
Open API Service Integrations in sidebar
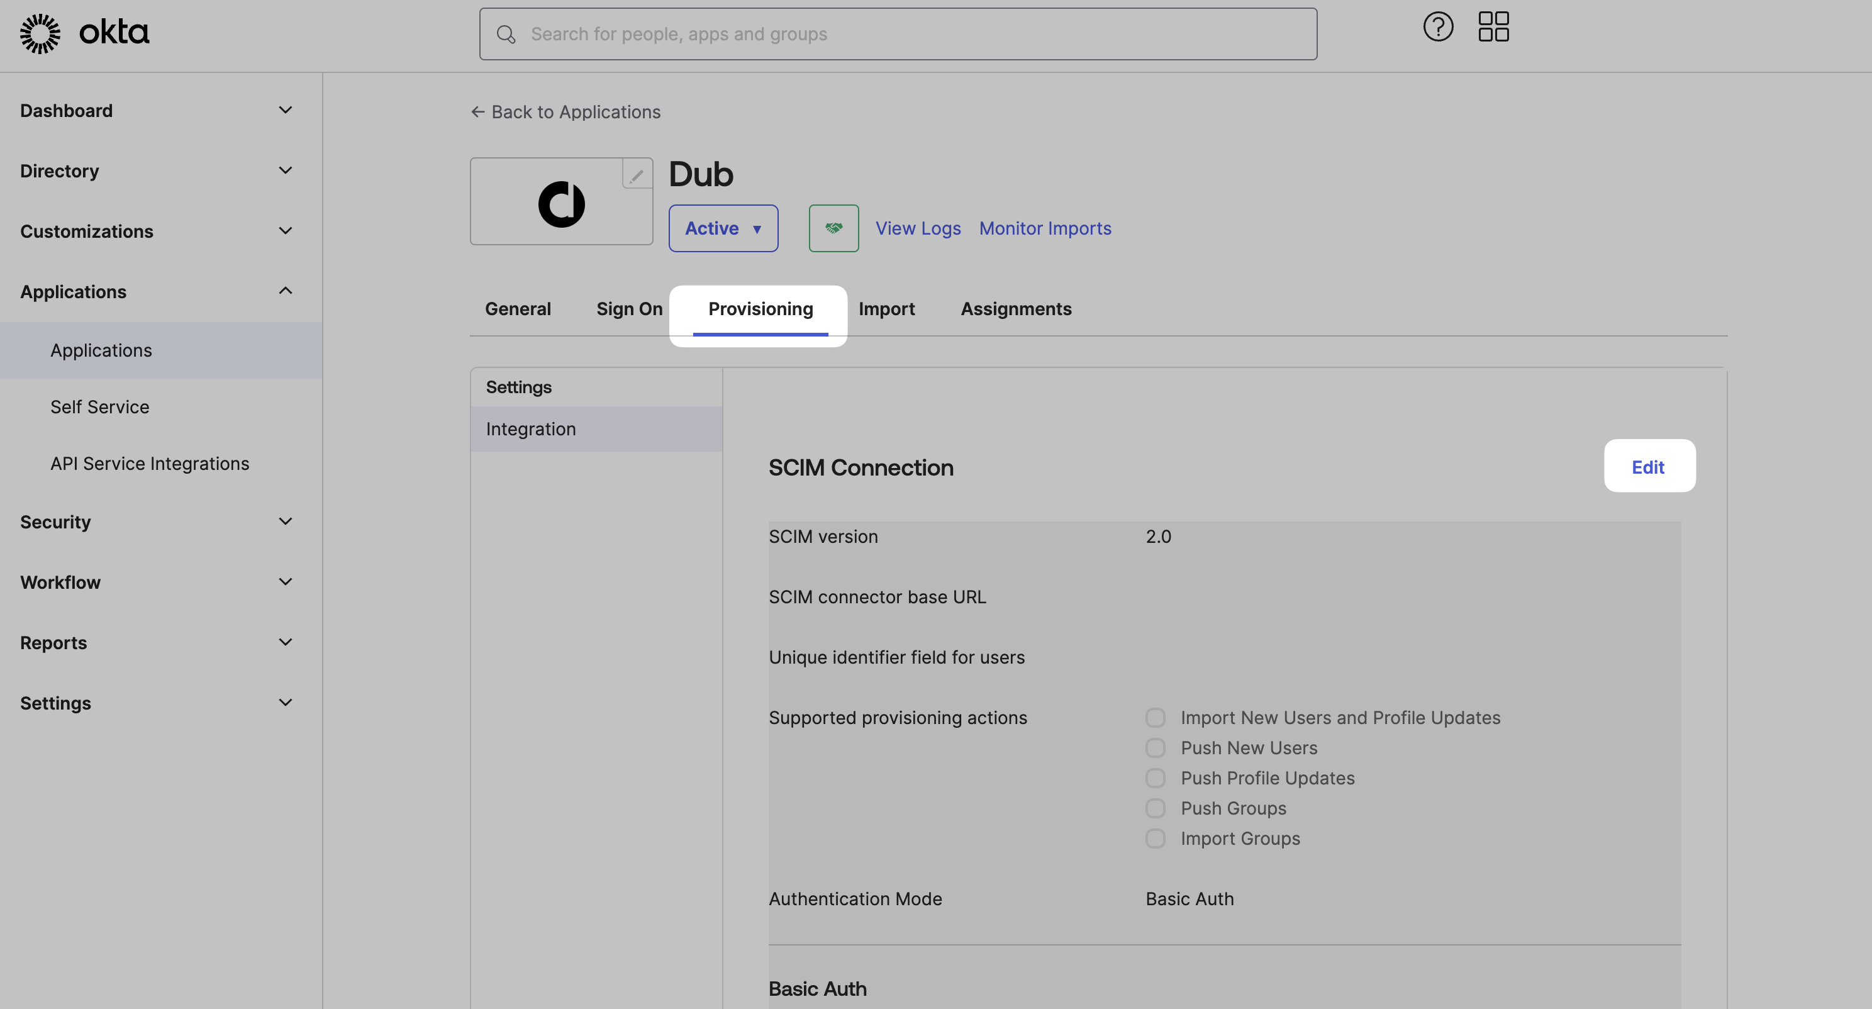click(x=150, y=464)
